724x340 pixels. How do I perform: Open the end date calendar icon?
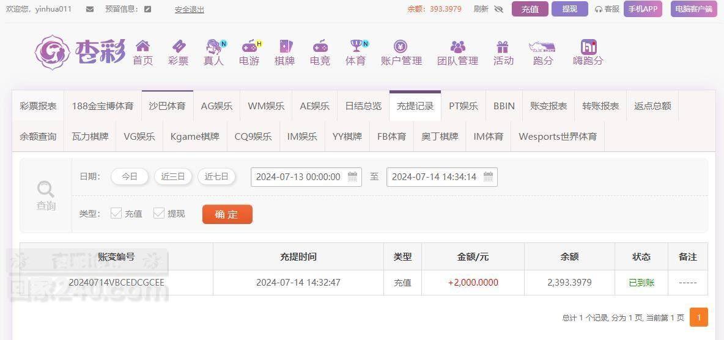pyautogui.click(x=488, y=176)
